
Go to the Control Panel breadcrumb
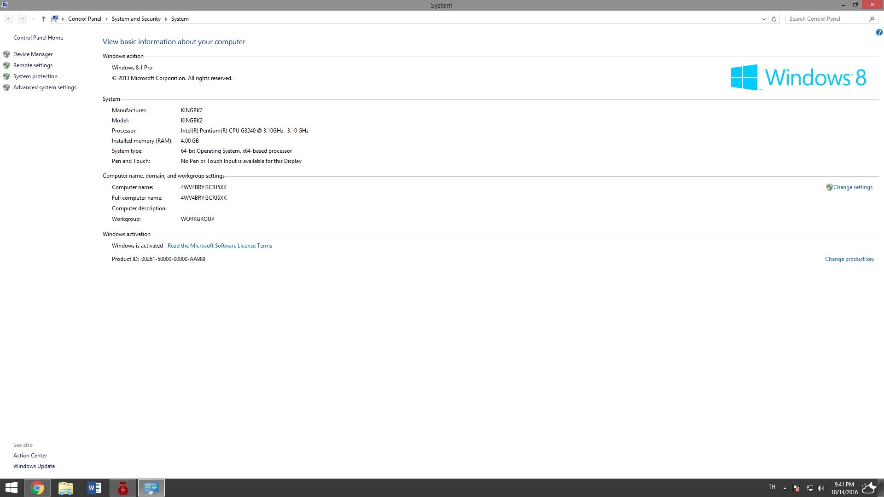[84, 19]
